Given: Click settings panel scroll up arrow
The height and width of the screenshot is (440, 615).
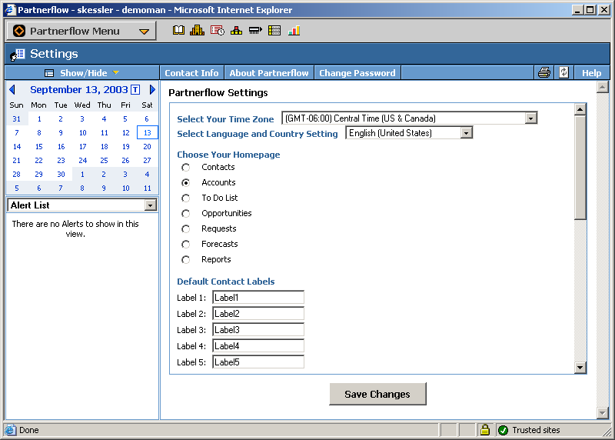Looking at the screenshot, I should pos(580,109).
